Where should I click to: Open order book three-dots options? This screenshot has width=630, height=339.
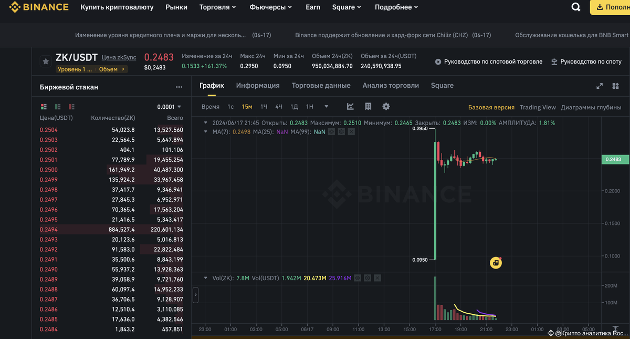(179, 87)
